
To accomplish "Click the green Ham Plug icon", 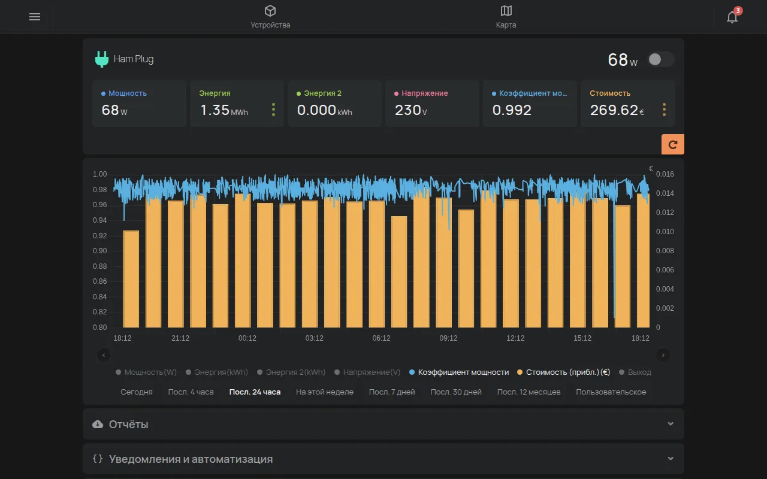I will (101, 59).
